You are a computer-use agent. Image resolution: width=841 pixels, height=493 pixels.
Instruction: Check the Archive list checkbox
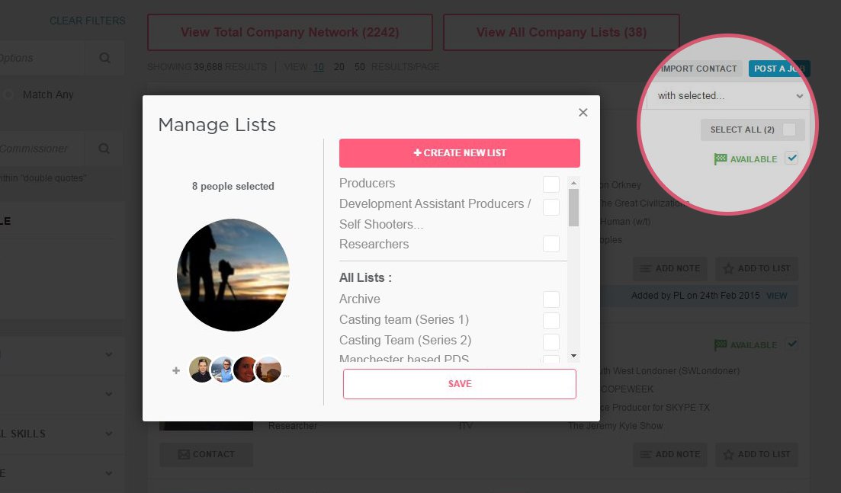click(x=551, y=299)
